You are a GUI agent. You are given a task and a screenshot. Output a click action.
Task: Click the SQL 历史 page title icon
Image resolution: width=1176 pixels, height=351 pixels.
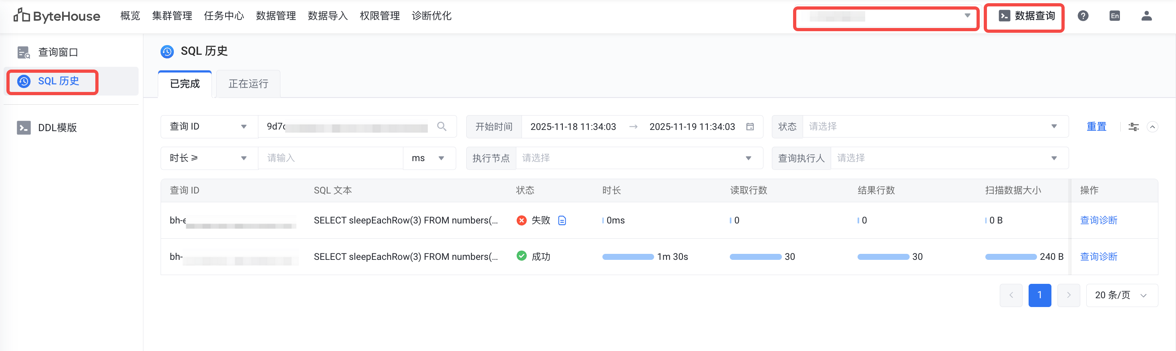click(167, 52)
